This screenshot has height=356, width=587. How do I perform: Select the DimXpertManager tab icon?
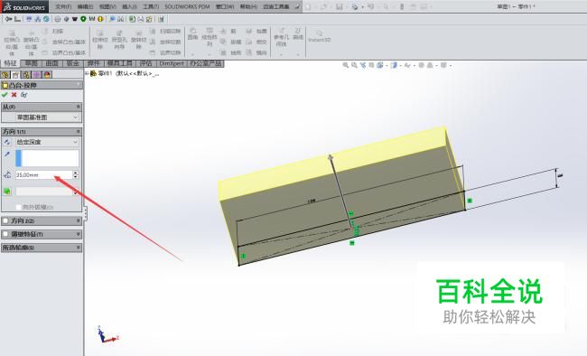pos(36,75)
